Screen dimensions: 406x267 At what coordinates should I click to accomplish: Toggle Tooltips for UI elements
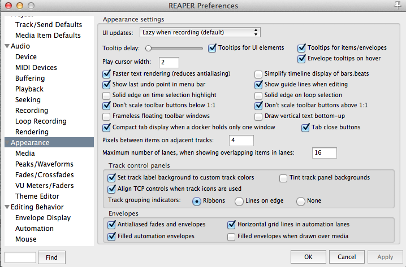point(212,48)
